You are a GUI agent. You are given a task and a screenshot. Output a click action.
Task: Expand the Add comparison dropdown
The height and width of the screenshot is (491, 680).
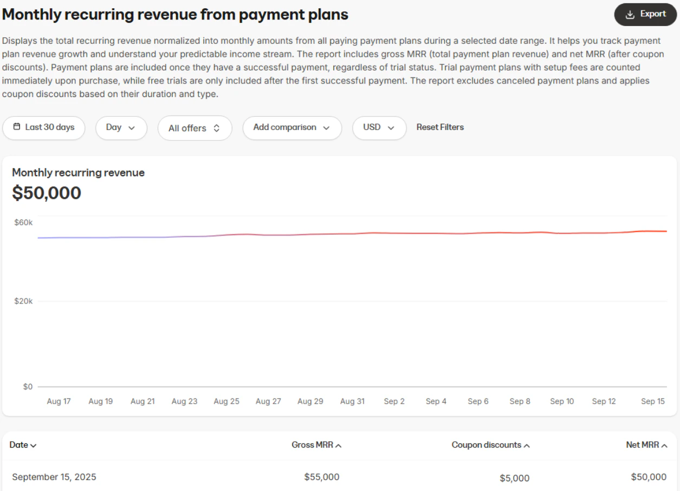point(292,128)
